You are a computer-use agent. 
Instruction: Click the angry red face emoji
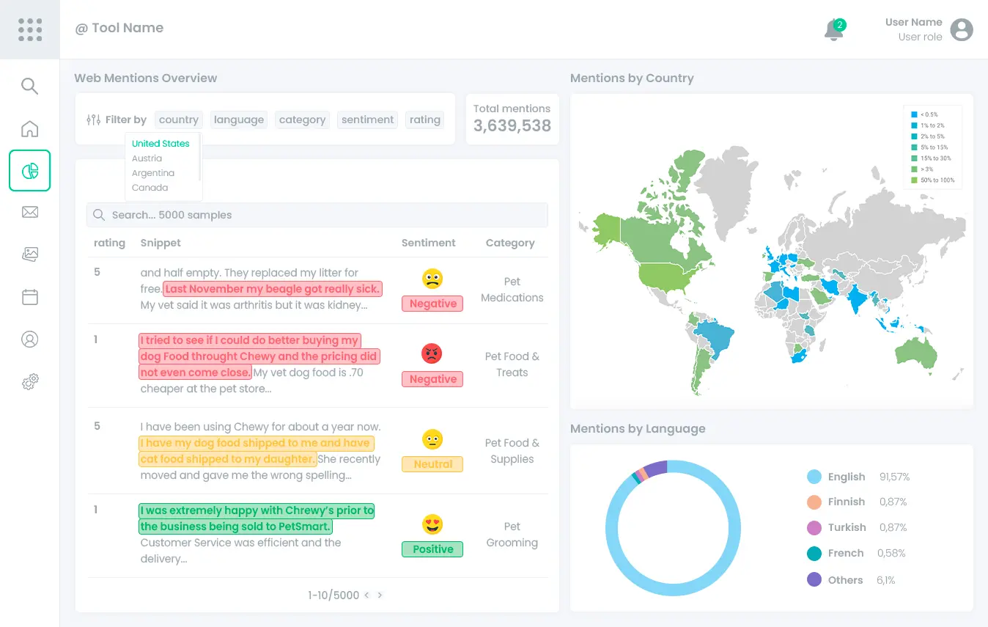(432, 354)
